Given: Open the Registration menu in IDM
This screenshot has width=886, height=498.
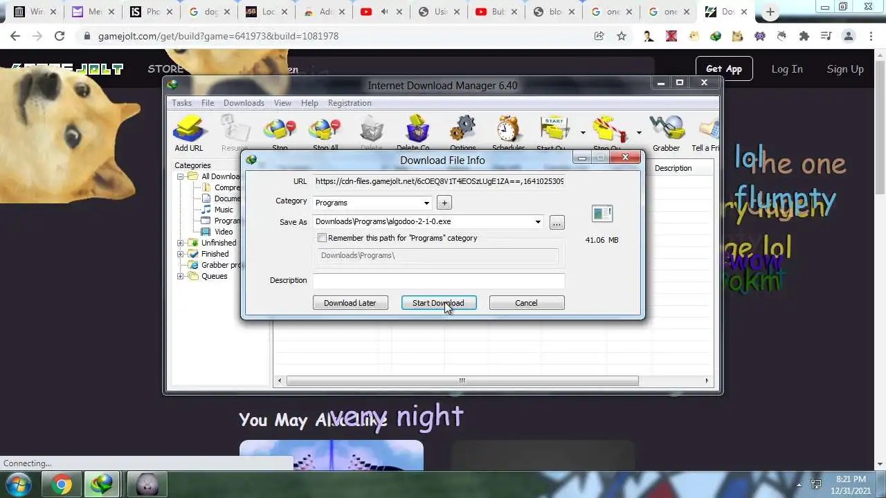Looking at the screenshot, I should click(350, 103).
